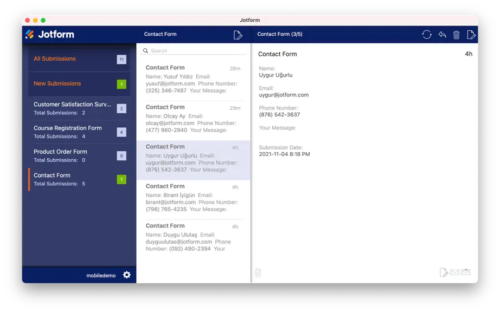Click the Contact Form heading in detail pane
Screen dimensions: 500x312
click(278, 54)
